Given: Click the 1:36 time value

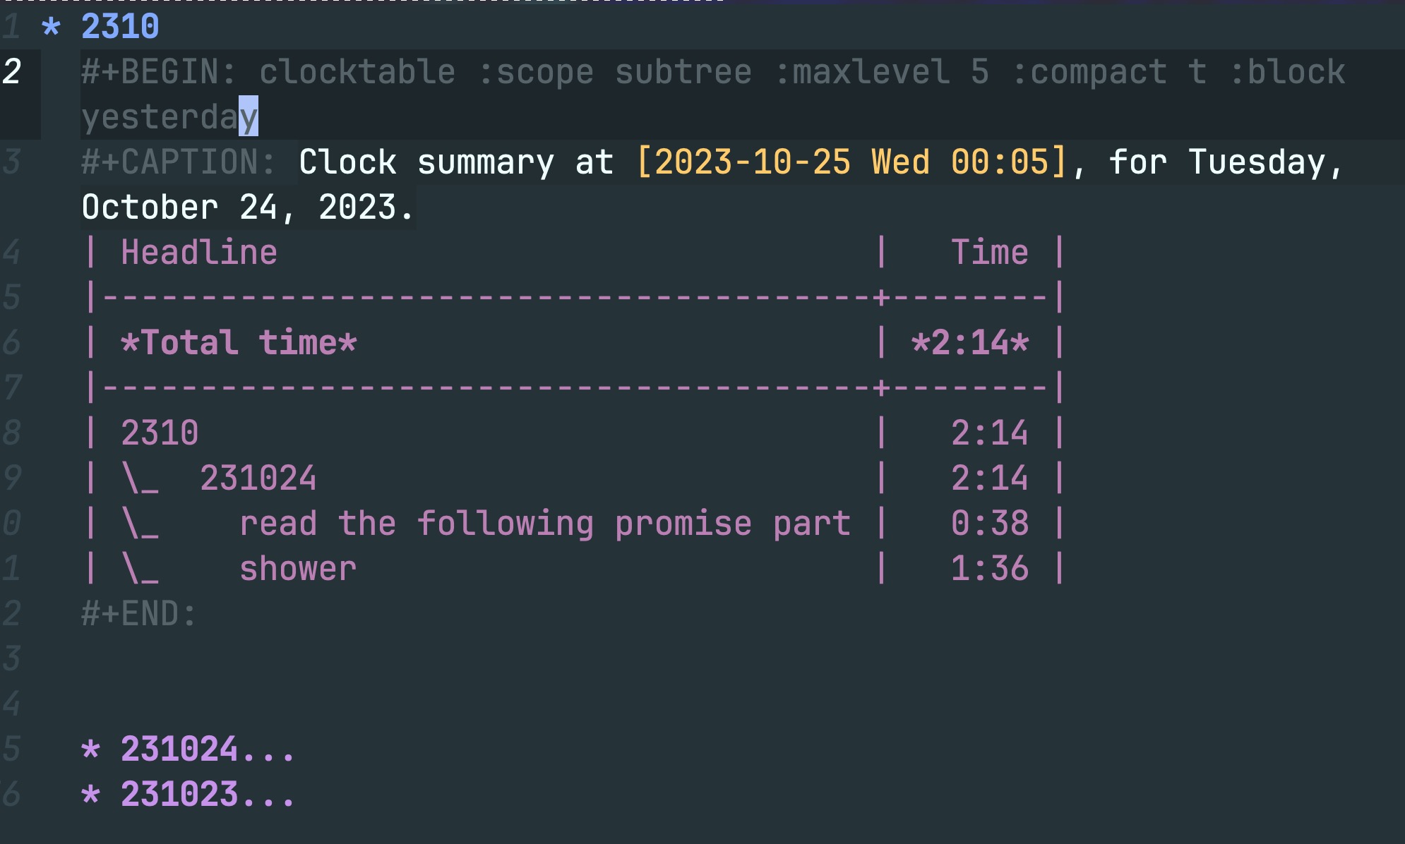Looking at the screenshot, I should [x=990, y=569].
